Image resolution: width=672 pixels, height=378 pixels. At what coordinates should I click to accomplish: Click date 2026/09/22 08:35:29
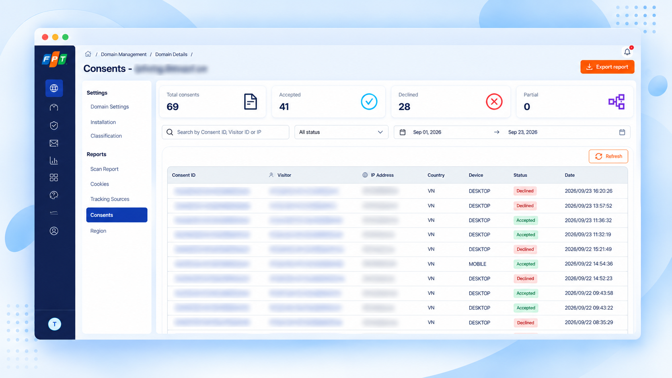click(589, 323)
